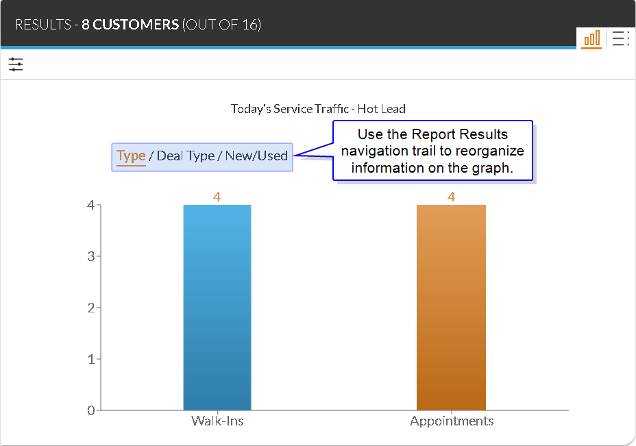The image size is (636, 446).
Task: Select Type in the navigation trail
Action: pyautogui.click(x=131, y=156)
